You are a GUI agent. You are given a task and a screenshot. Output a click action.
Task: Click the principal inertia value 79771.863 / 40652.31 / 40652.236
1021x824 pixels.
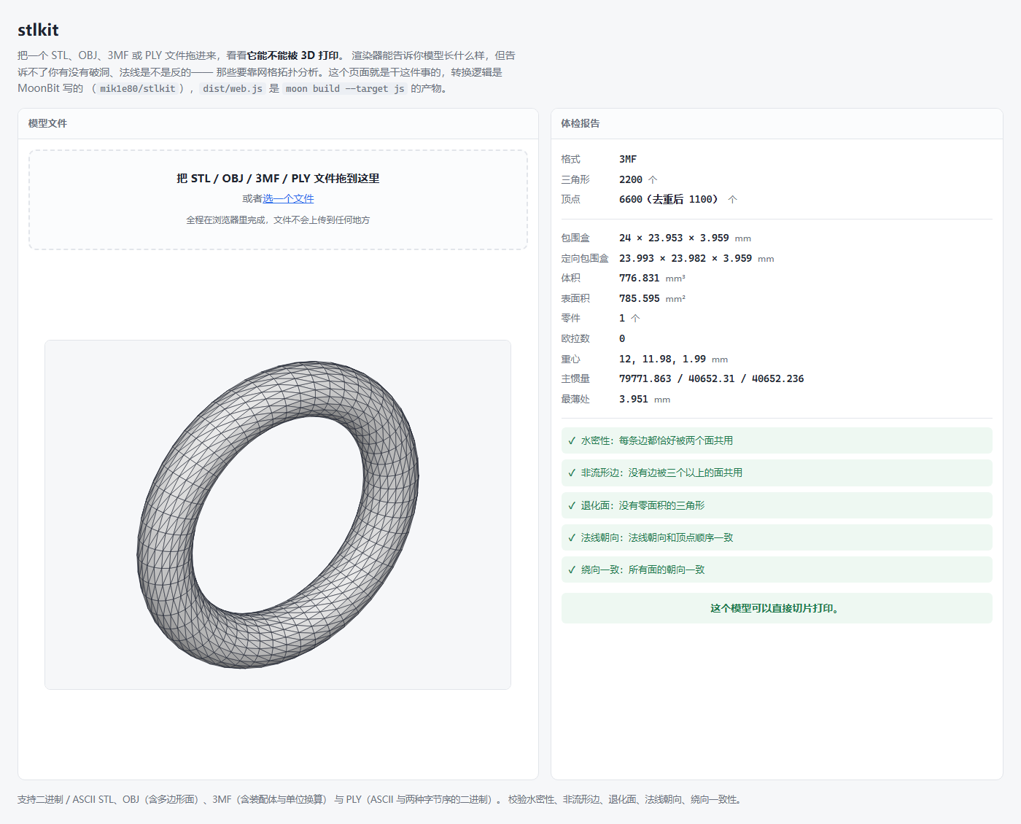click(x=712, y=378)
